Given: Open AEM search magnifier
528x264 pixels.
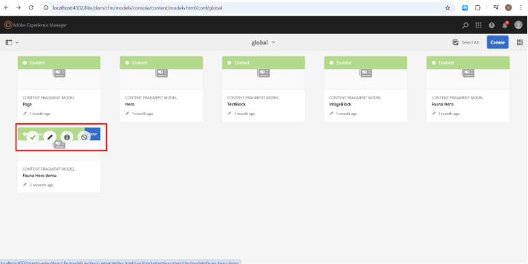Looking at the screenshot, I should pos(465,25).
